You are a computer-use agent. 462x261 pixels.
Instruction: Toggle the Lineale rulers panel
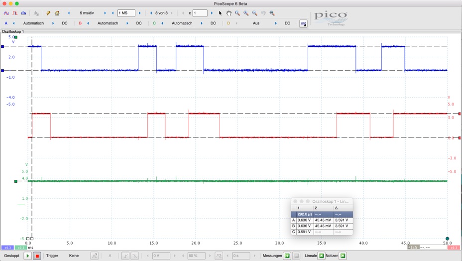coord(321,256)
